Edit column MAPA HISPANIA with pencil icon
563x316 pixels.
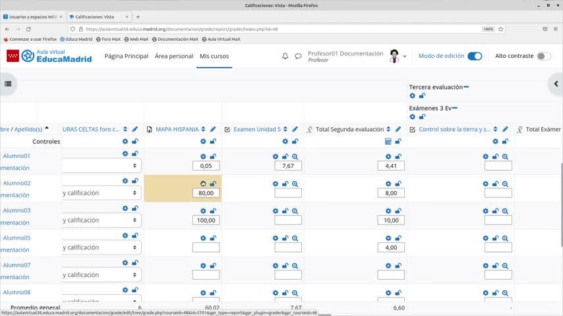point(213,129)
